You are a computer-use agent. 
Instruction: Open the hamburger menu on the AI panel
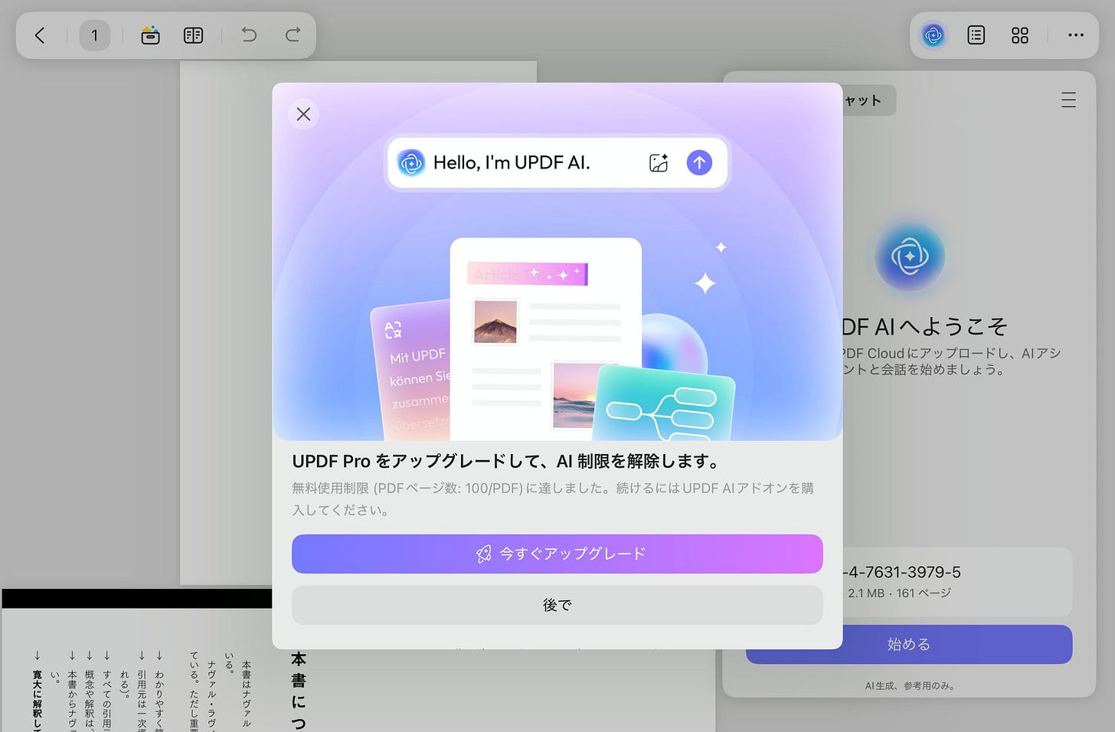pos(1068,100)
